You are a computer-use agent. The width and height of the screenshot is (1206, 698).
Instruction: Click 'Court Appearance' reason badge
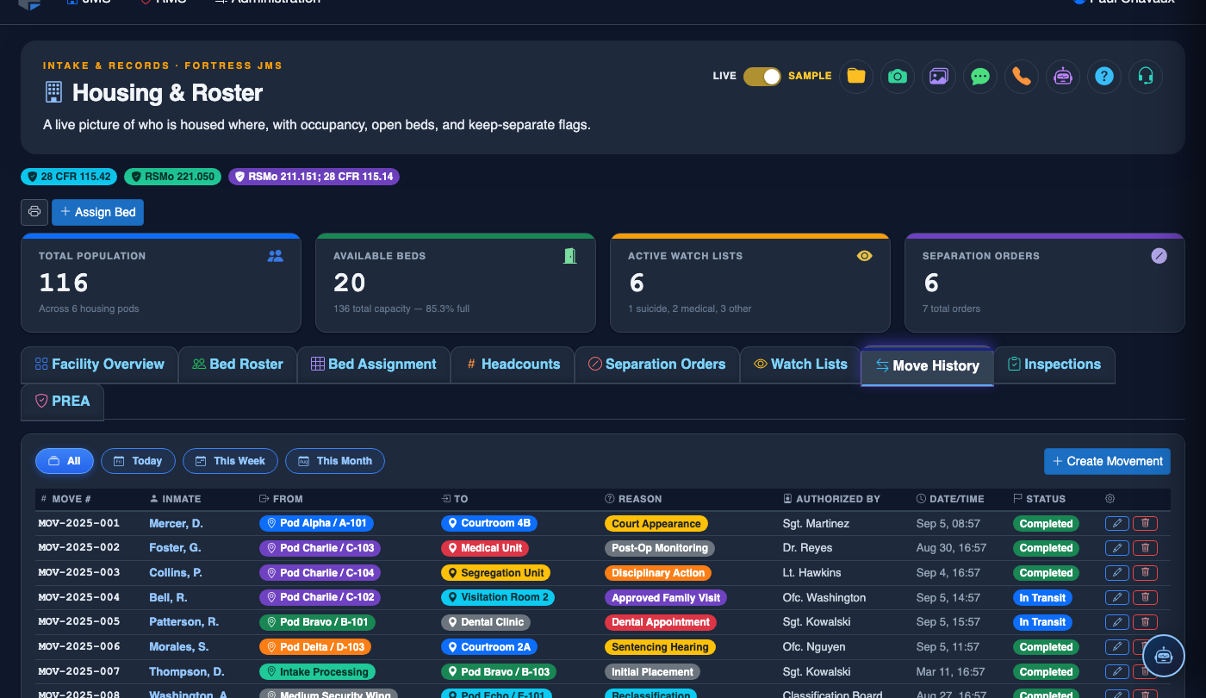(x=656, y=523)
